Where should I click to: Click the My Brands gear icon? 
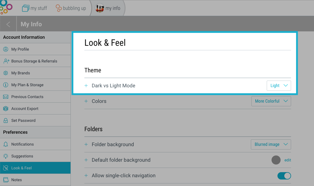click(6, 73)
